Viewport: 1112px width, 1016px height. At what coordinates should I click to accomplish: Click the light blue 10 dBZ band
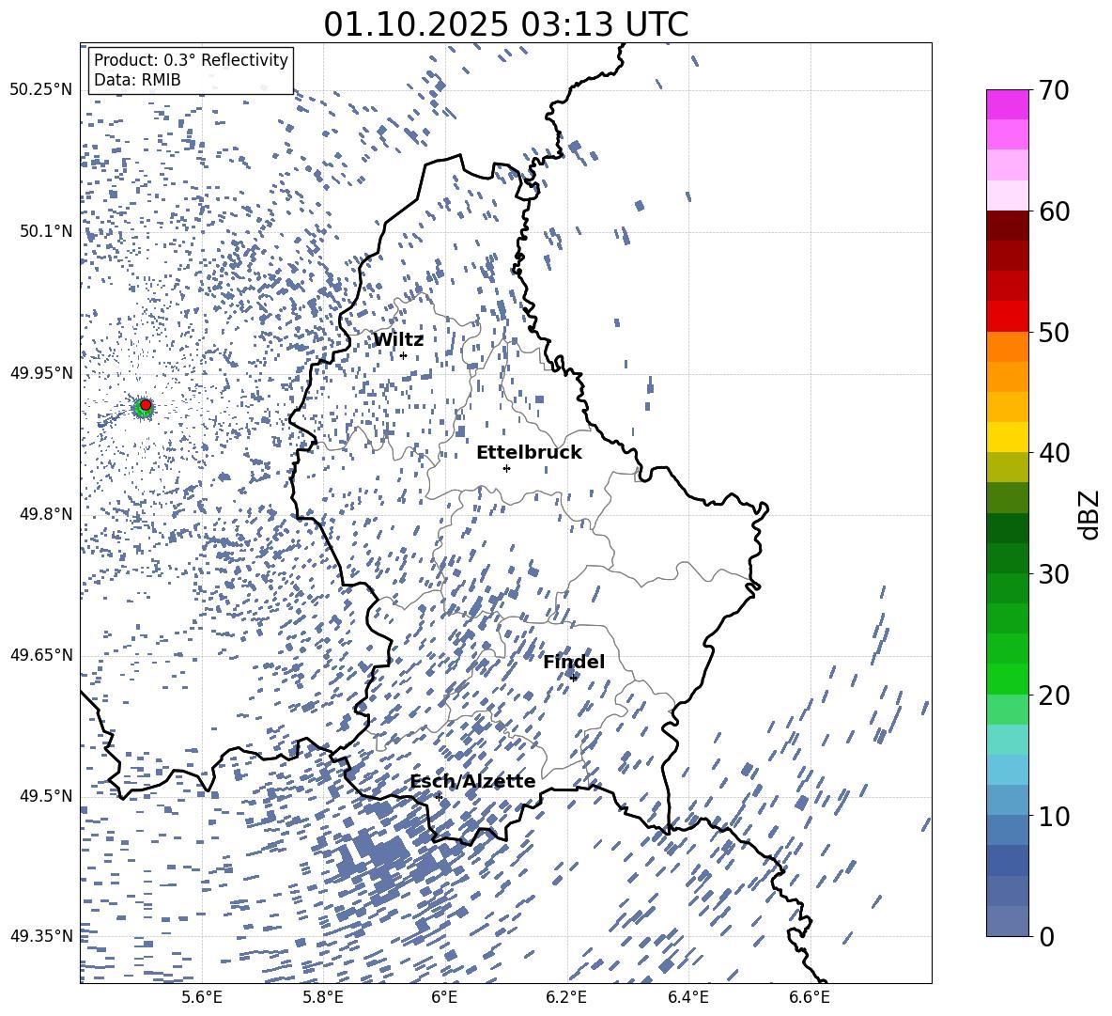tap(1008, 800)
